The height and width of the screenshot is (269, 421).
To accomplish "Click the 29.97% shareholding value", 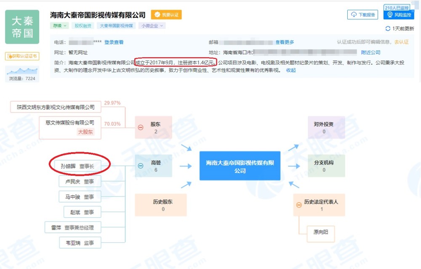I will click(112, 103).
